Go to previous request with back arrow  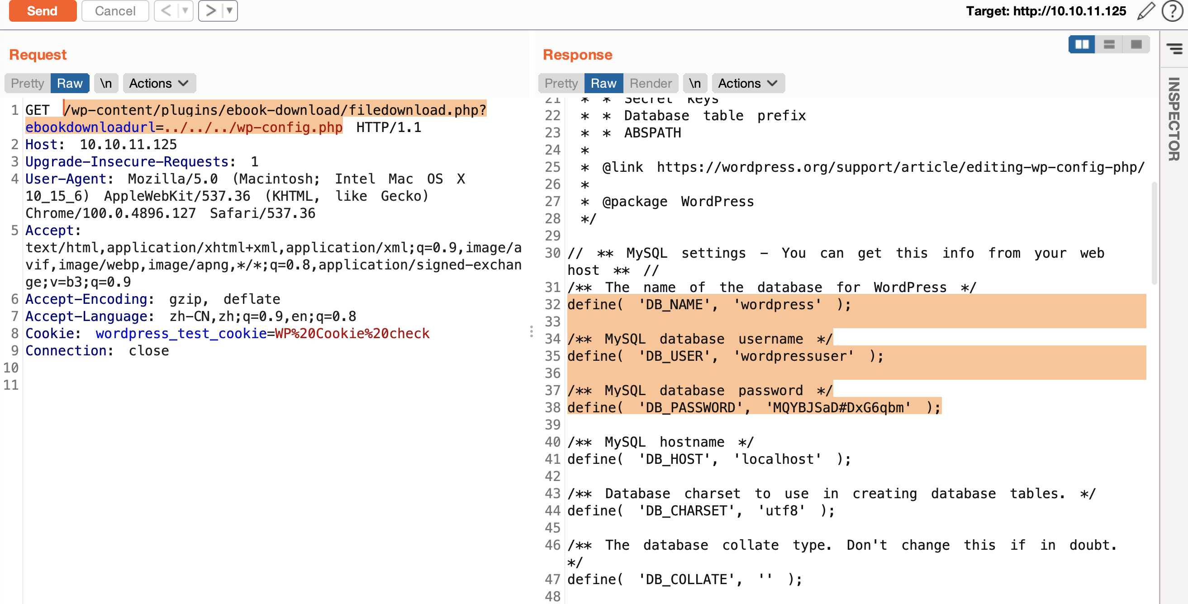click(166, 10)
